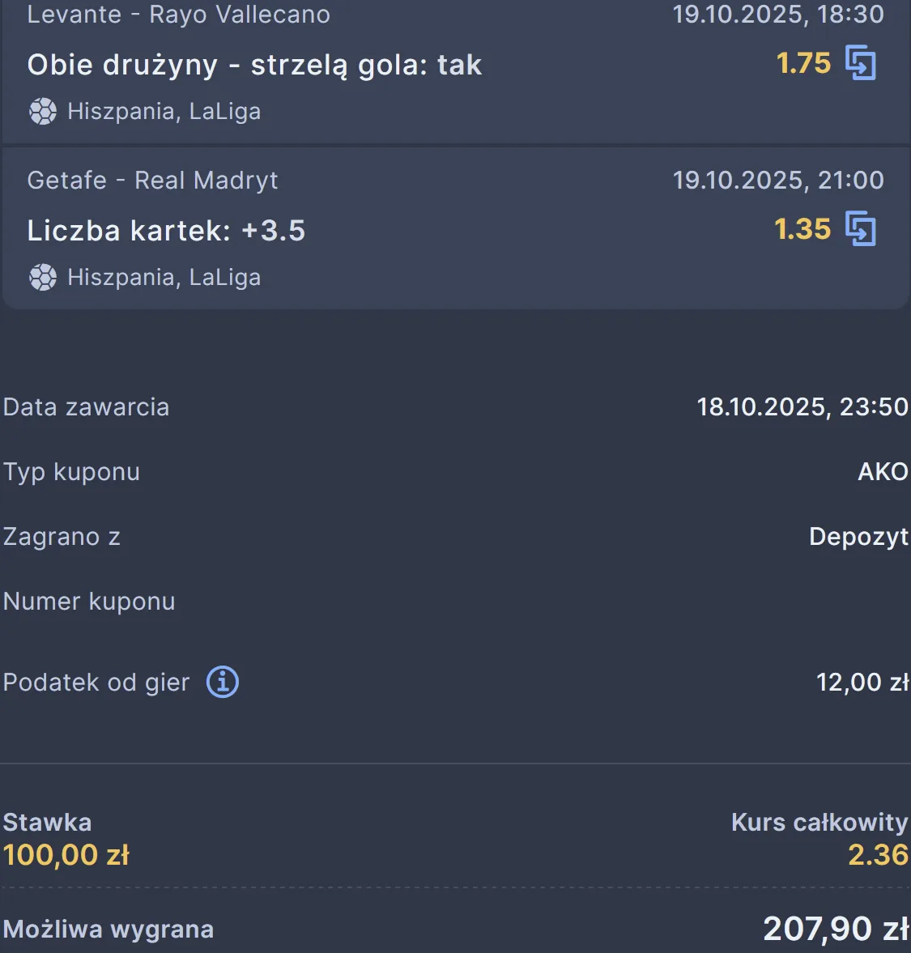
Task: Open the Levante - Rayo Vallecano match
Action: click(178, 15)
